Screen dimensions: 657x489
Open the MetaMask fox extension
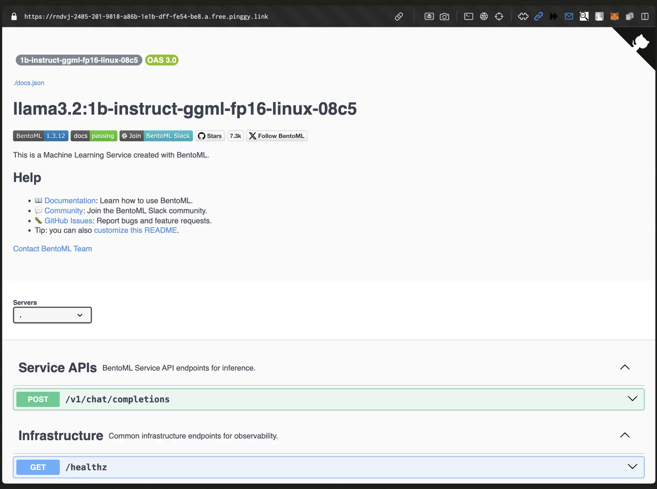click(615, 16)
